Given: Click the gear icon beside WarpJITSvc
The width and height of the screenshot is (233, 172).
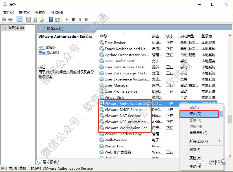Looking at the screenshot, I should coord(102,146).
